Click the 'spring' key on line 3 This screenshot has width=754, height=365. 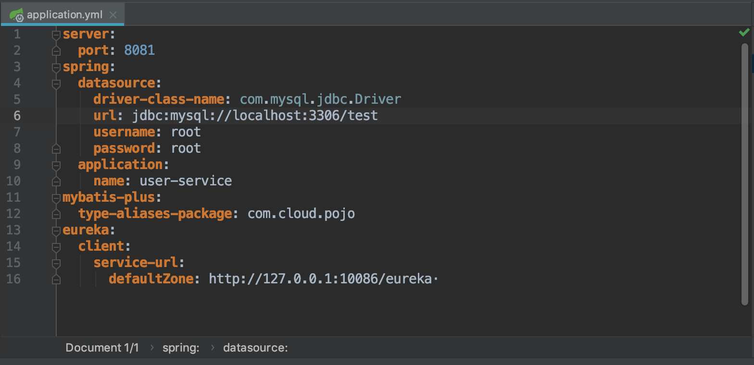tap(86, 67)
